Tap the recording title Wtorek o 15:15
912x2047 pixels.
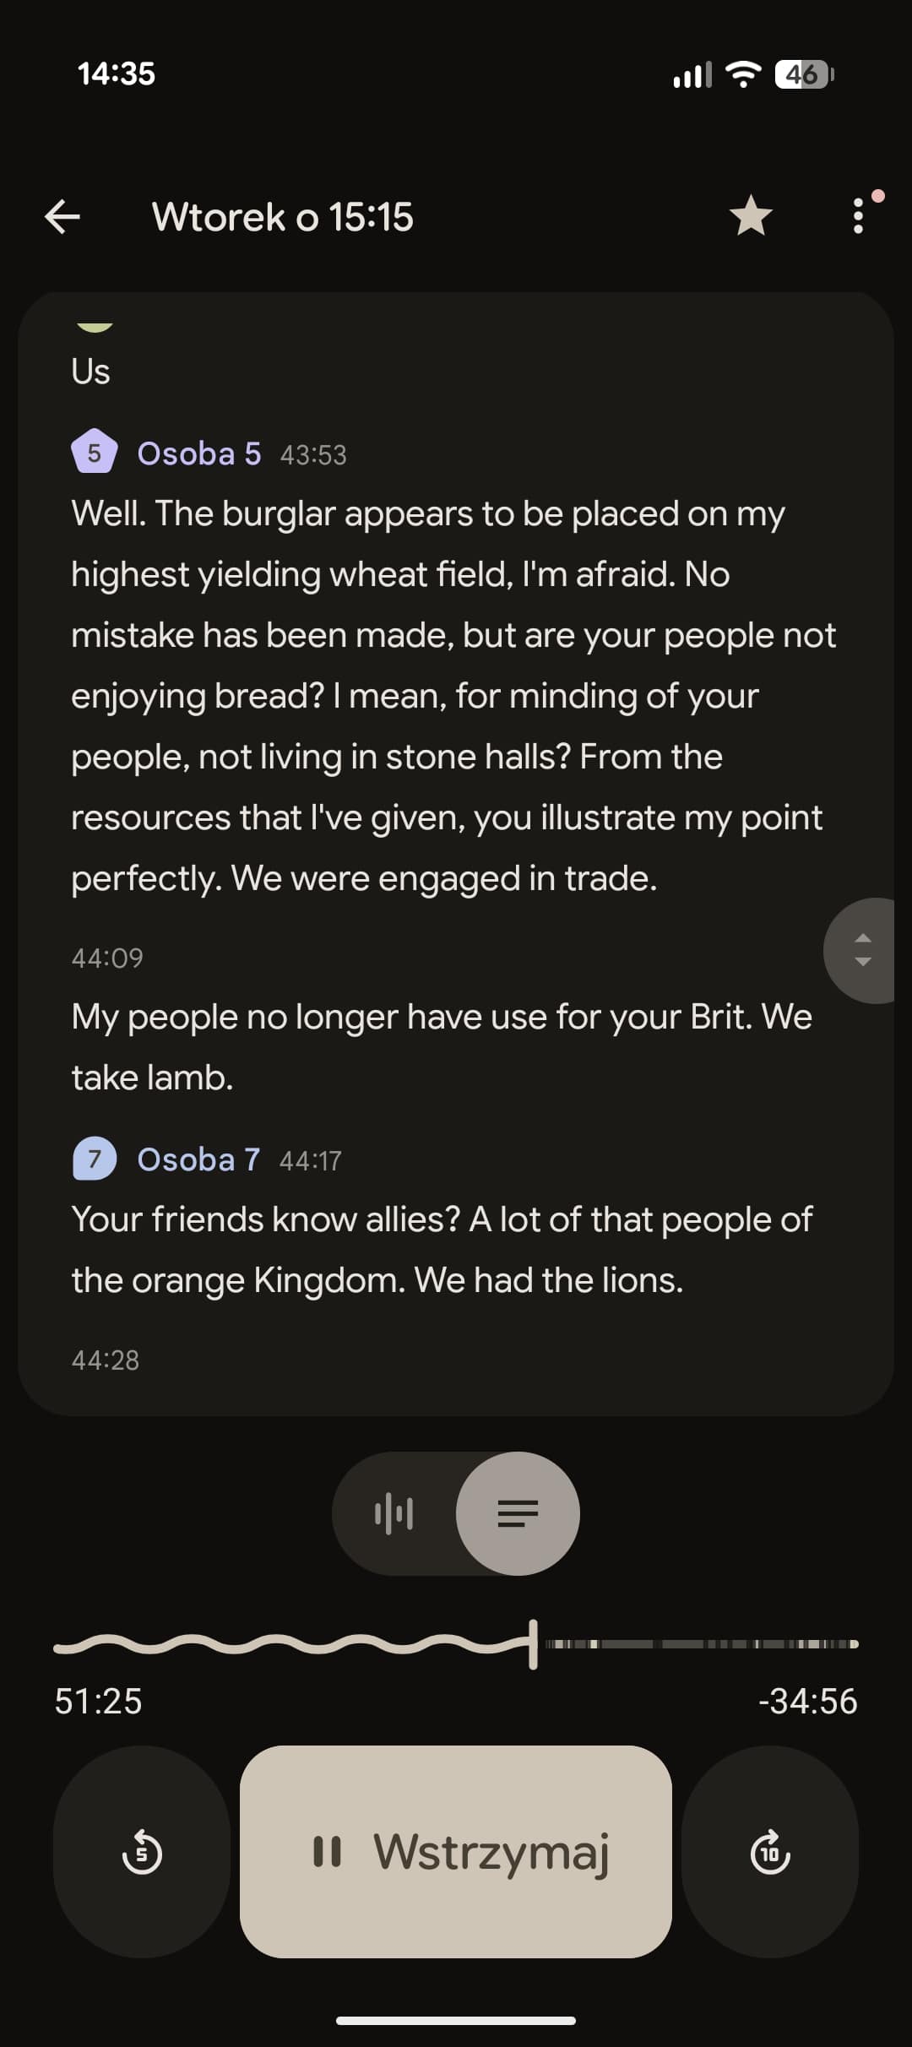coord(283,217)
